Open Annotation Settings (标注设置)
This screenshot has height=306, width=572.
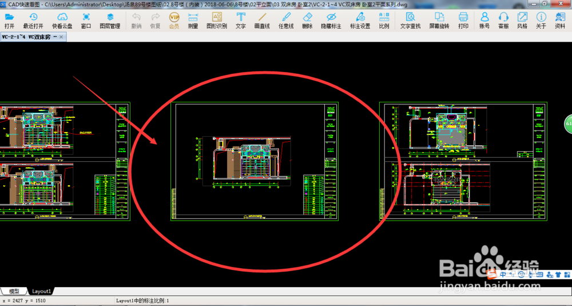point(360,20)
